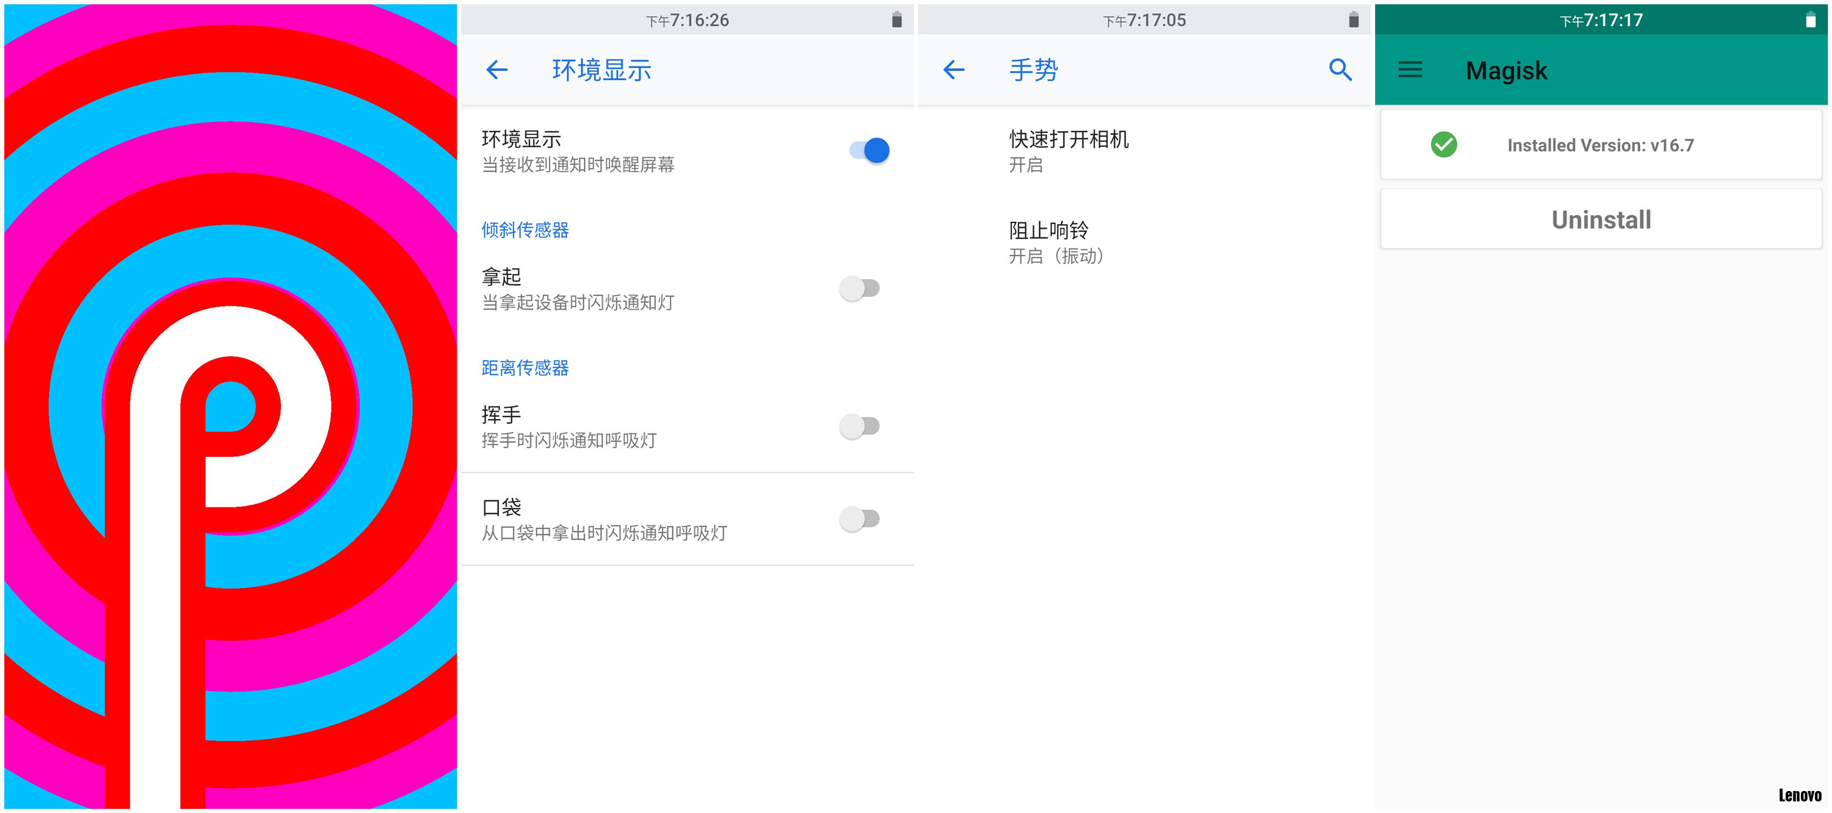Viewport: 1832px width, 813px height.
Task: Tap the Android P easter egg logo
Action: pyautogui.click(x=230, y=407)
